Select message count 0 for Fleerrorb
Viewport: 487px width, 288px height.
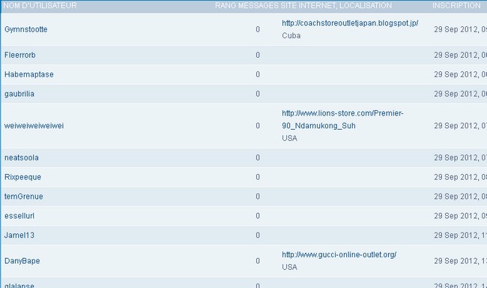click(258, 55)
